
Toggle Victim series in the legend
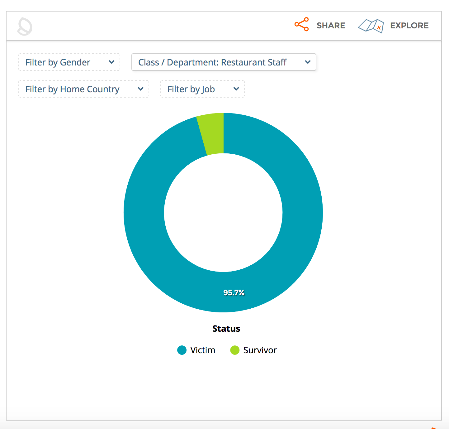[182, 350]
